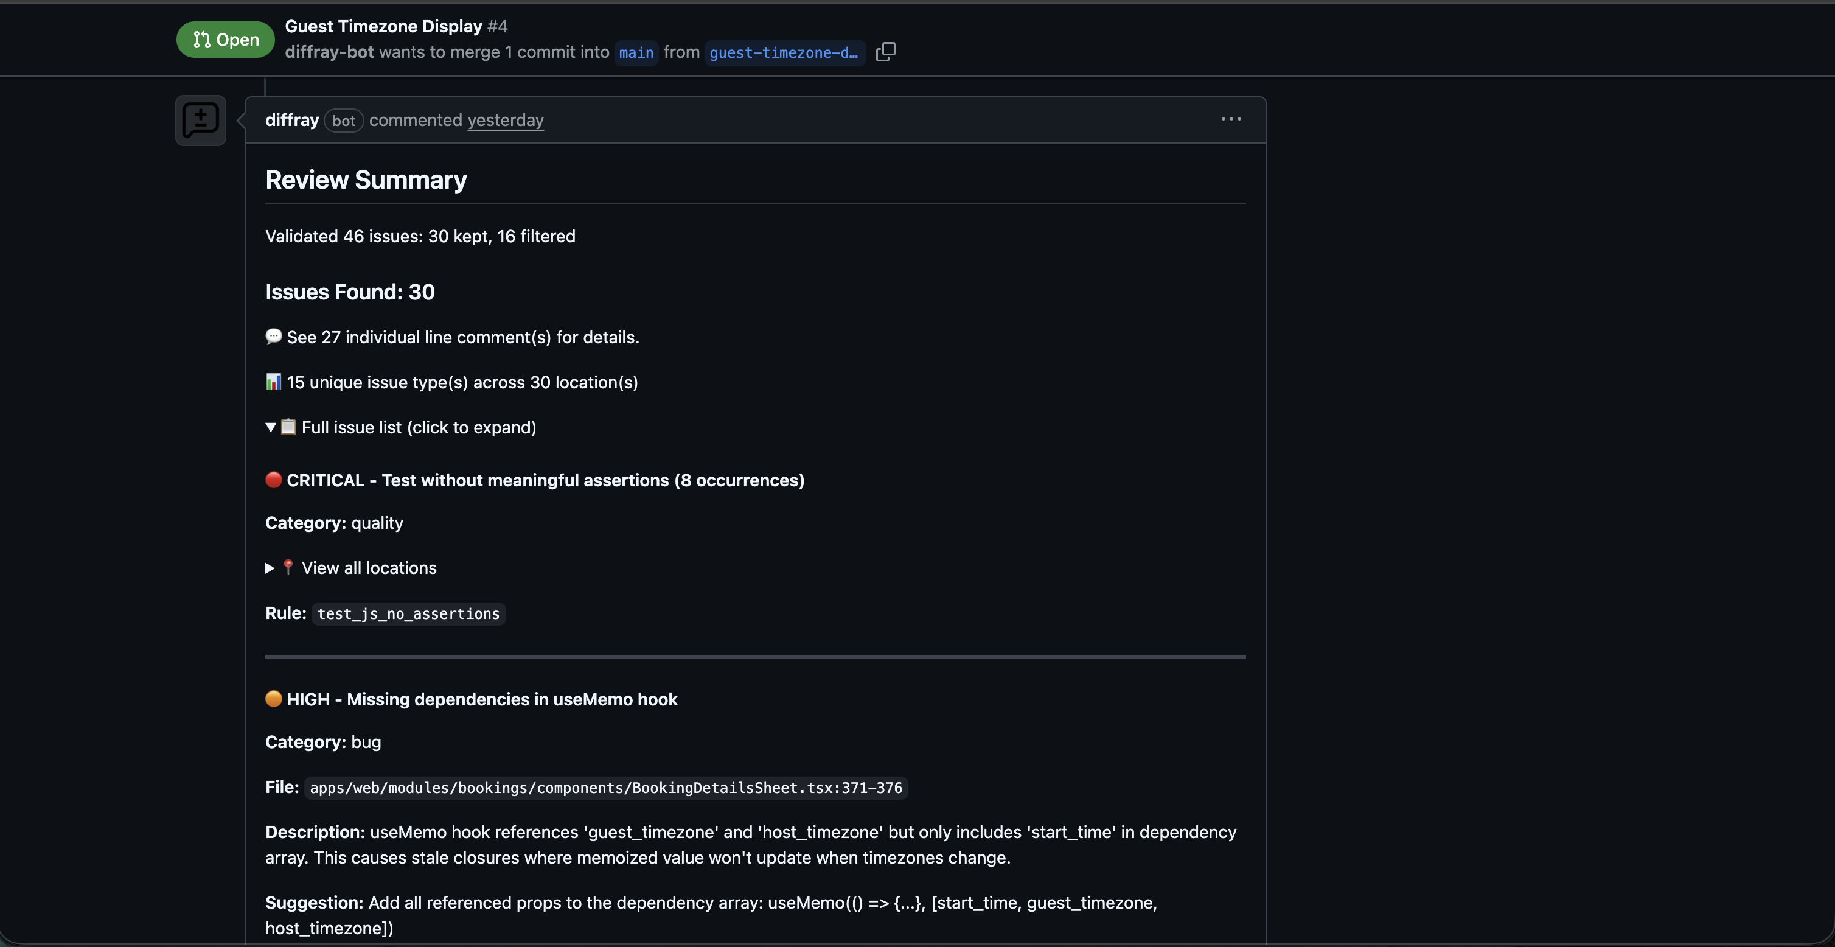The image size is (1835, 947).
Task: Open diffray-bot author profile link
Action: [329, 52]
